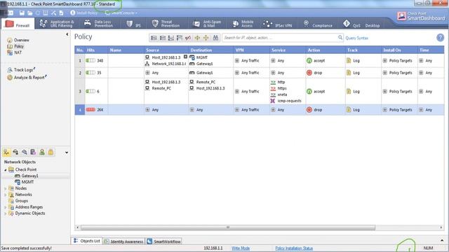Open the QoS tab

[x=351, y=24]
